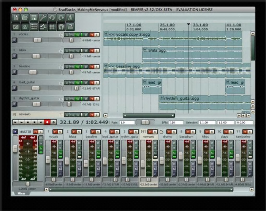
Task: Click the New Project toolbar icon
Action: (16, 18)
